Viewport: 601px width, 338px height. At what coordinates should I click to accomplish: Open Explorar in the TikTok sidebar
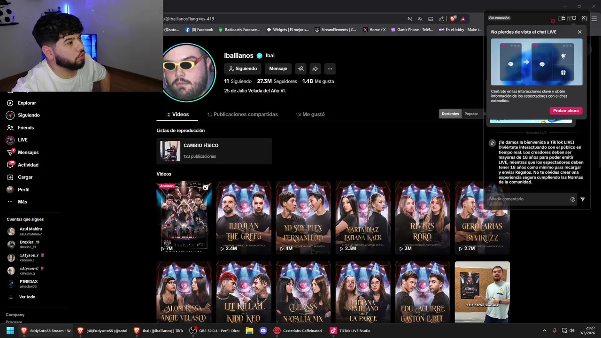pyautogui.click(x=21, y=103)
